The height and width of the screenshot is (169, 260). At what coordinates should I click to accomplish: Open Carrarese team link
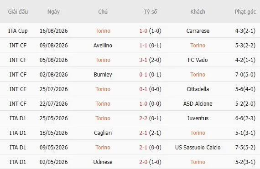pos(198,31)
